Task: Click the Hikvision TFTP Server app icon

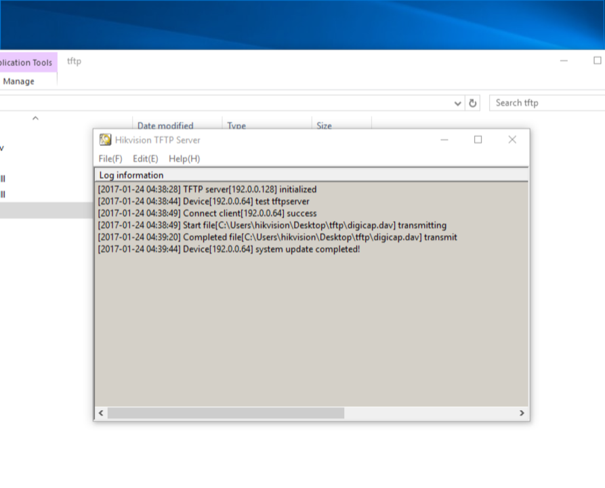Action: (x=105, y=140)
